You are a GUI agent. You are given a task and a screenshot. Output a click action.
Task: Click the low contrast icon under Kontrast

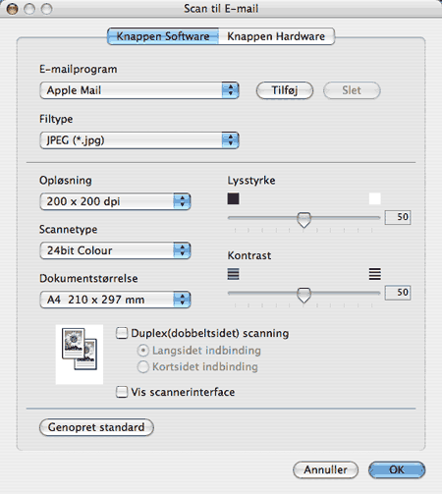click(233, 274)
